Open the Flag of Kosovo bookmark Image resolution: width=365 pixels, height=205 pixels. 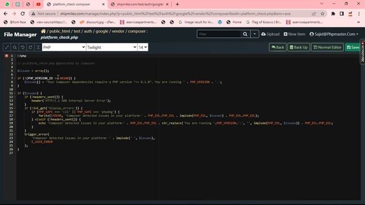(x=263, y=22)
